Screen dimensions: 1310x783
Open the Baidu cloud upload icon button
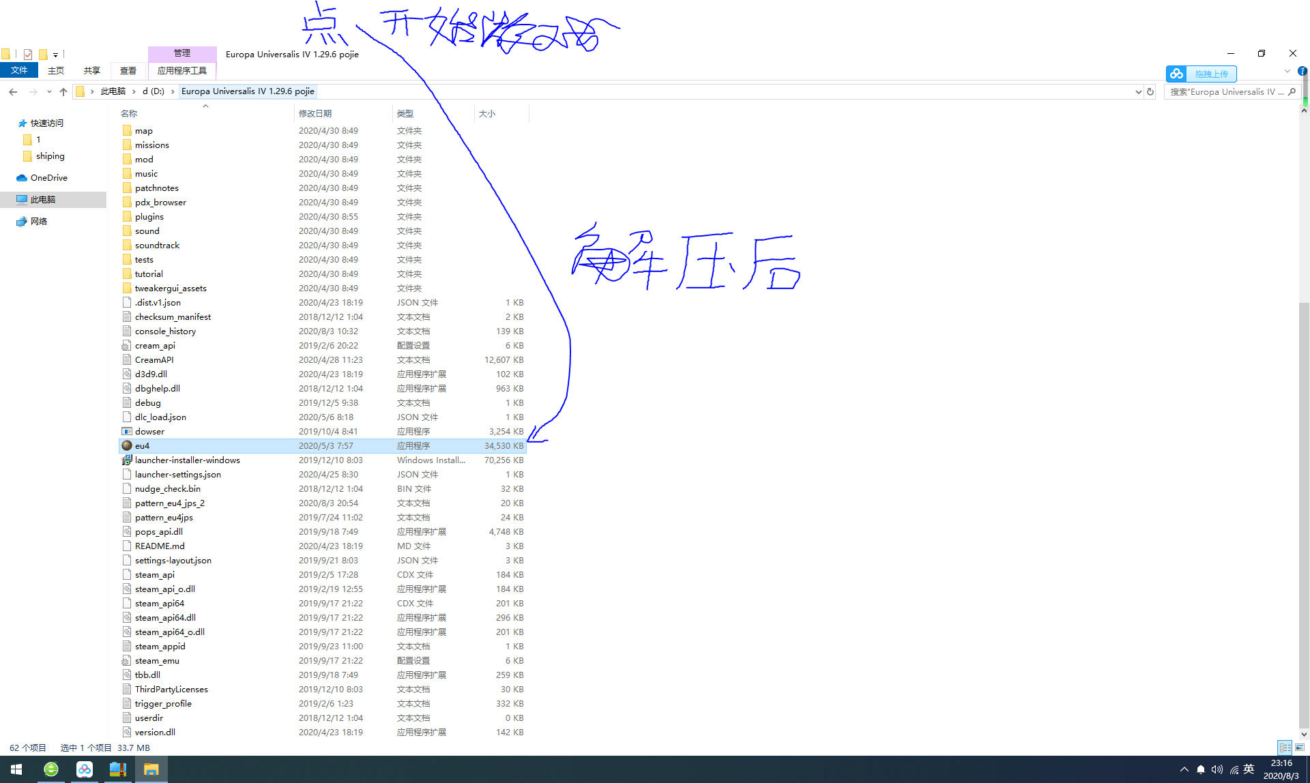tap(1176, 74)
